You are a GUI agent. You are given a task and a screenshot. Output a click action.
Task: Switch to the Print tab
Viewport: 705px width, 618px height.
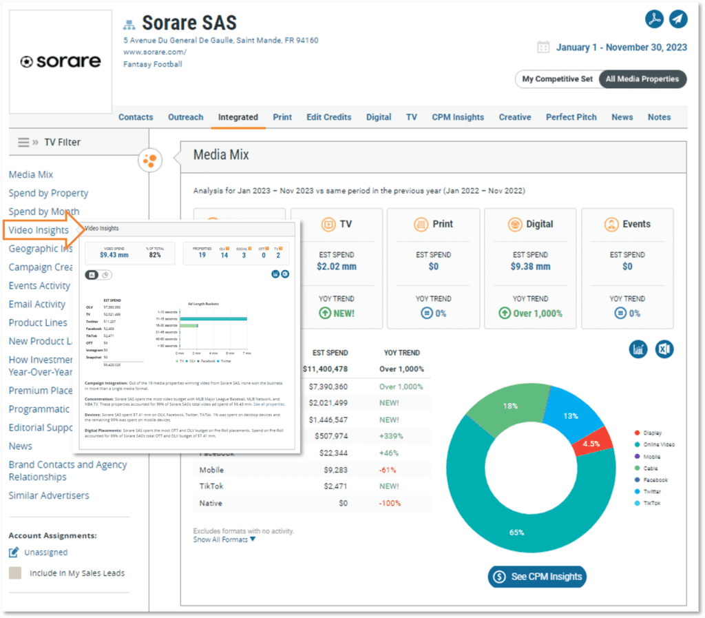[x=282, y=117]
